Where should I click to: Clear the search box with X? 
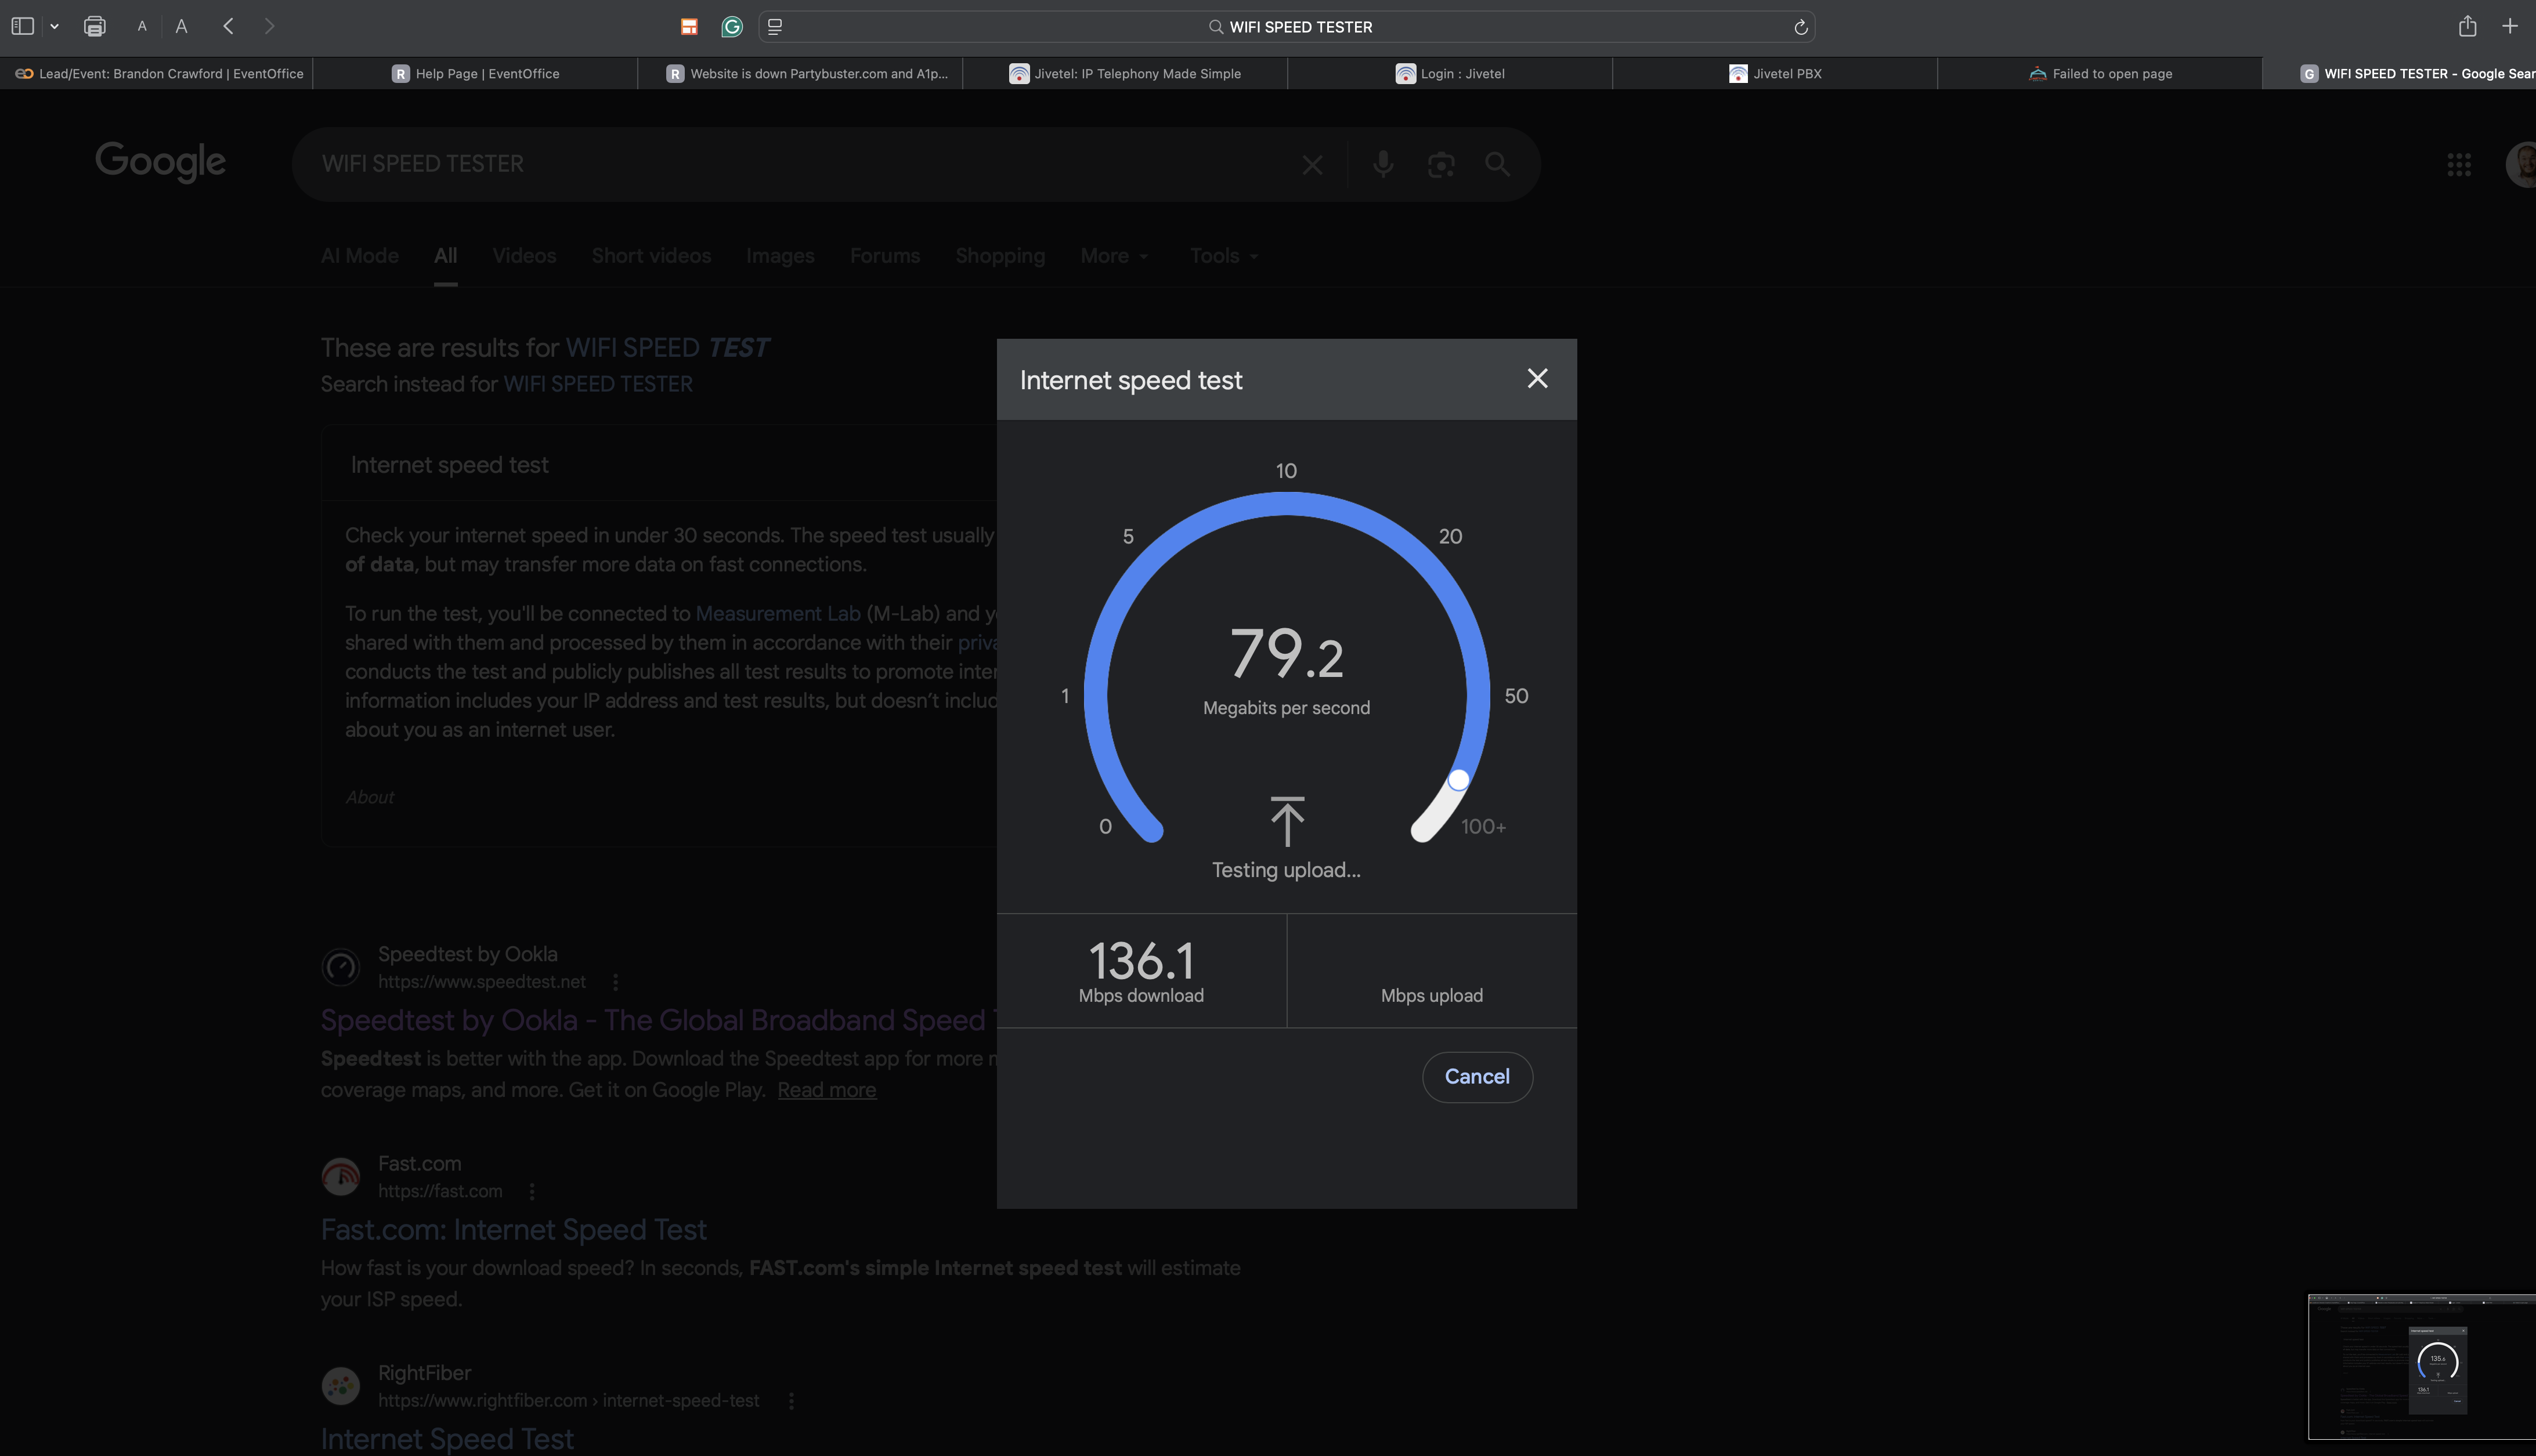[1312, 165]
